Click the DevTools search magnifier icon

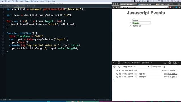(114, 63)
